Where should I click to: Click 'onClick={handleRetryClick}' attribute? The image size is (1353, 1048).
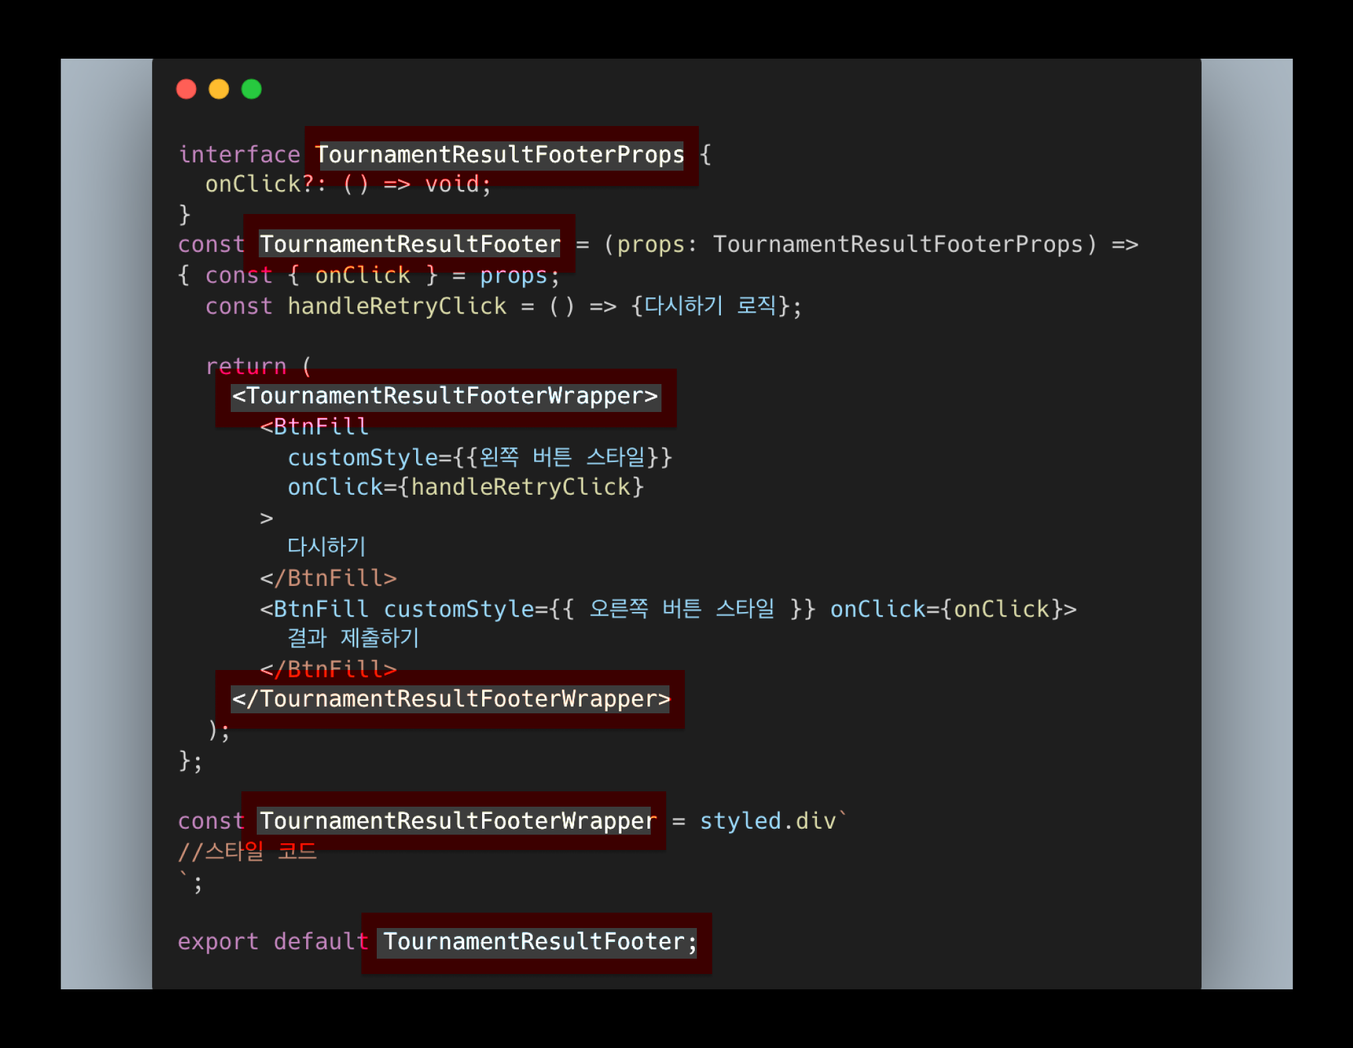pos(465,487)
